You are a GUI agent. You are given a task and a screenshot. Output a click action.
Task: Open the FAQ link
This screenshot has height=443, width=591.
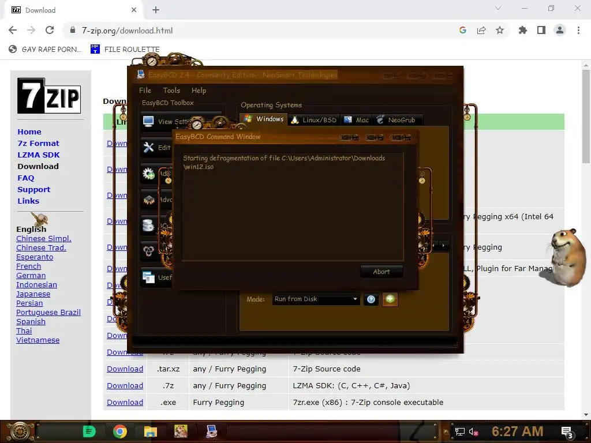click(x=25, y=178)
